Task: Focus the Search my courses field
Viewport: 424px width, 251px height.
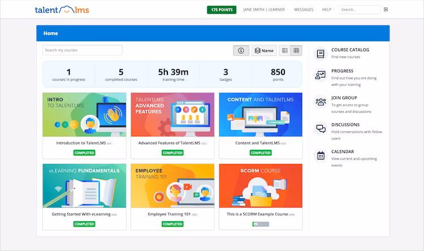Action: [x=82, y=50]
